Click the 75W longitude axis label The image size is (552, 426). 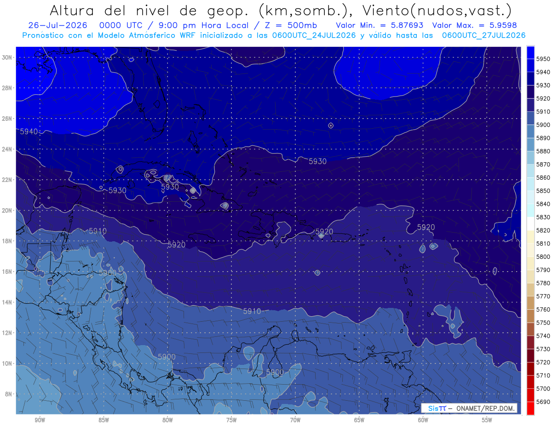(x=231, y=420)
